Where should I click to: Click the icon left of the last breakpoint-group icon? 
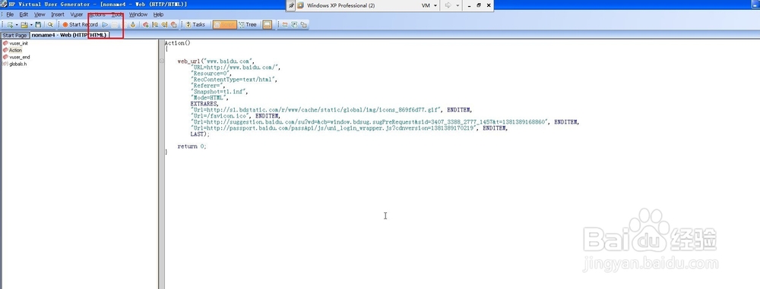pyautogui.click(x=164, y=24)
